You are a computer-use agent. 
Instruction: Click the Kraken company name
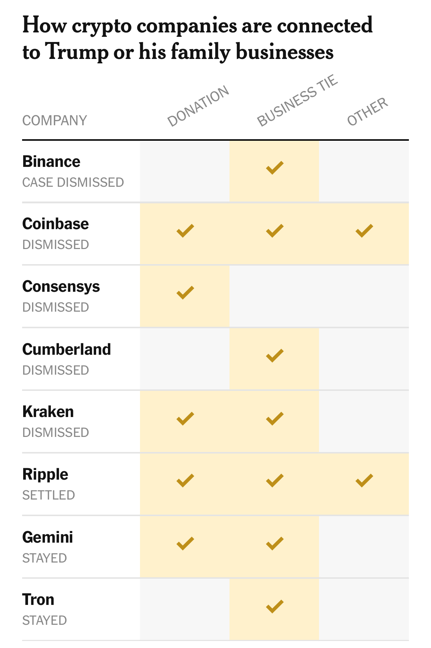click(x=48, y=412)
